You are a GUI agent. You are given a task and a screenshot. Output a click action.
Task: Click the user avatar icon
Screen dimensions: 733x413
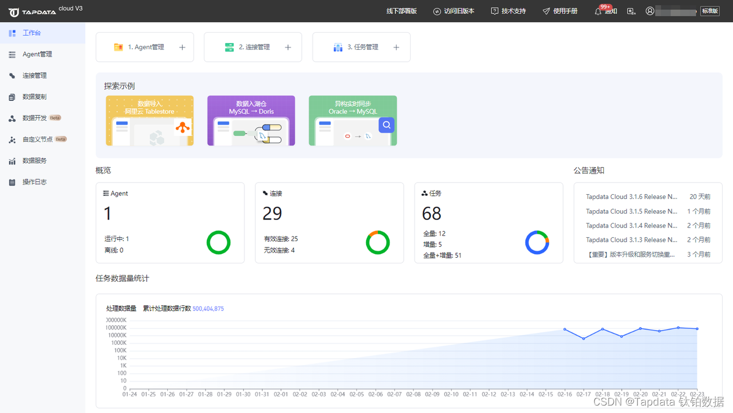click(650, 11)
